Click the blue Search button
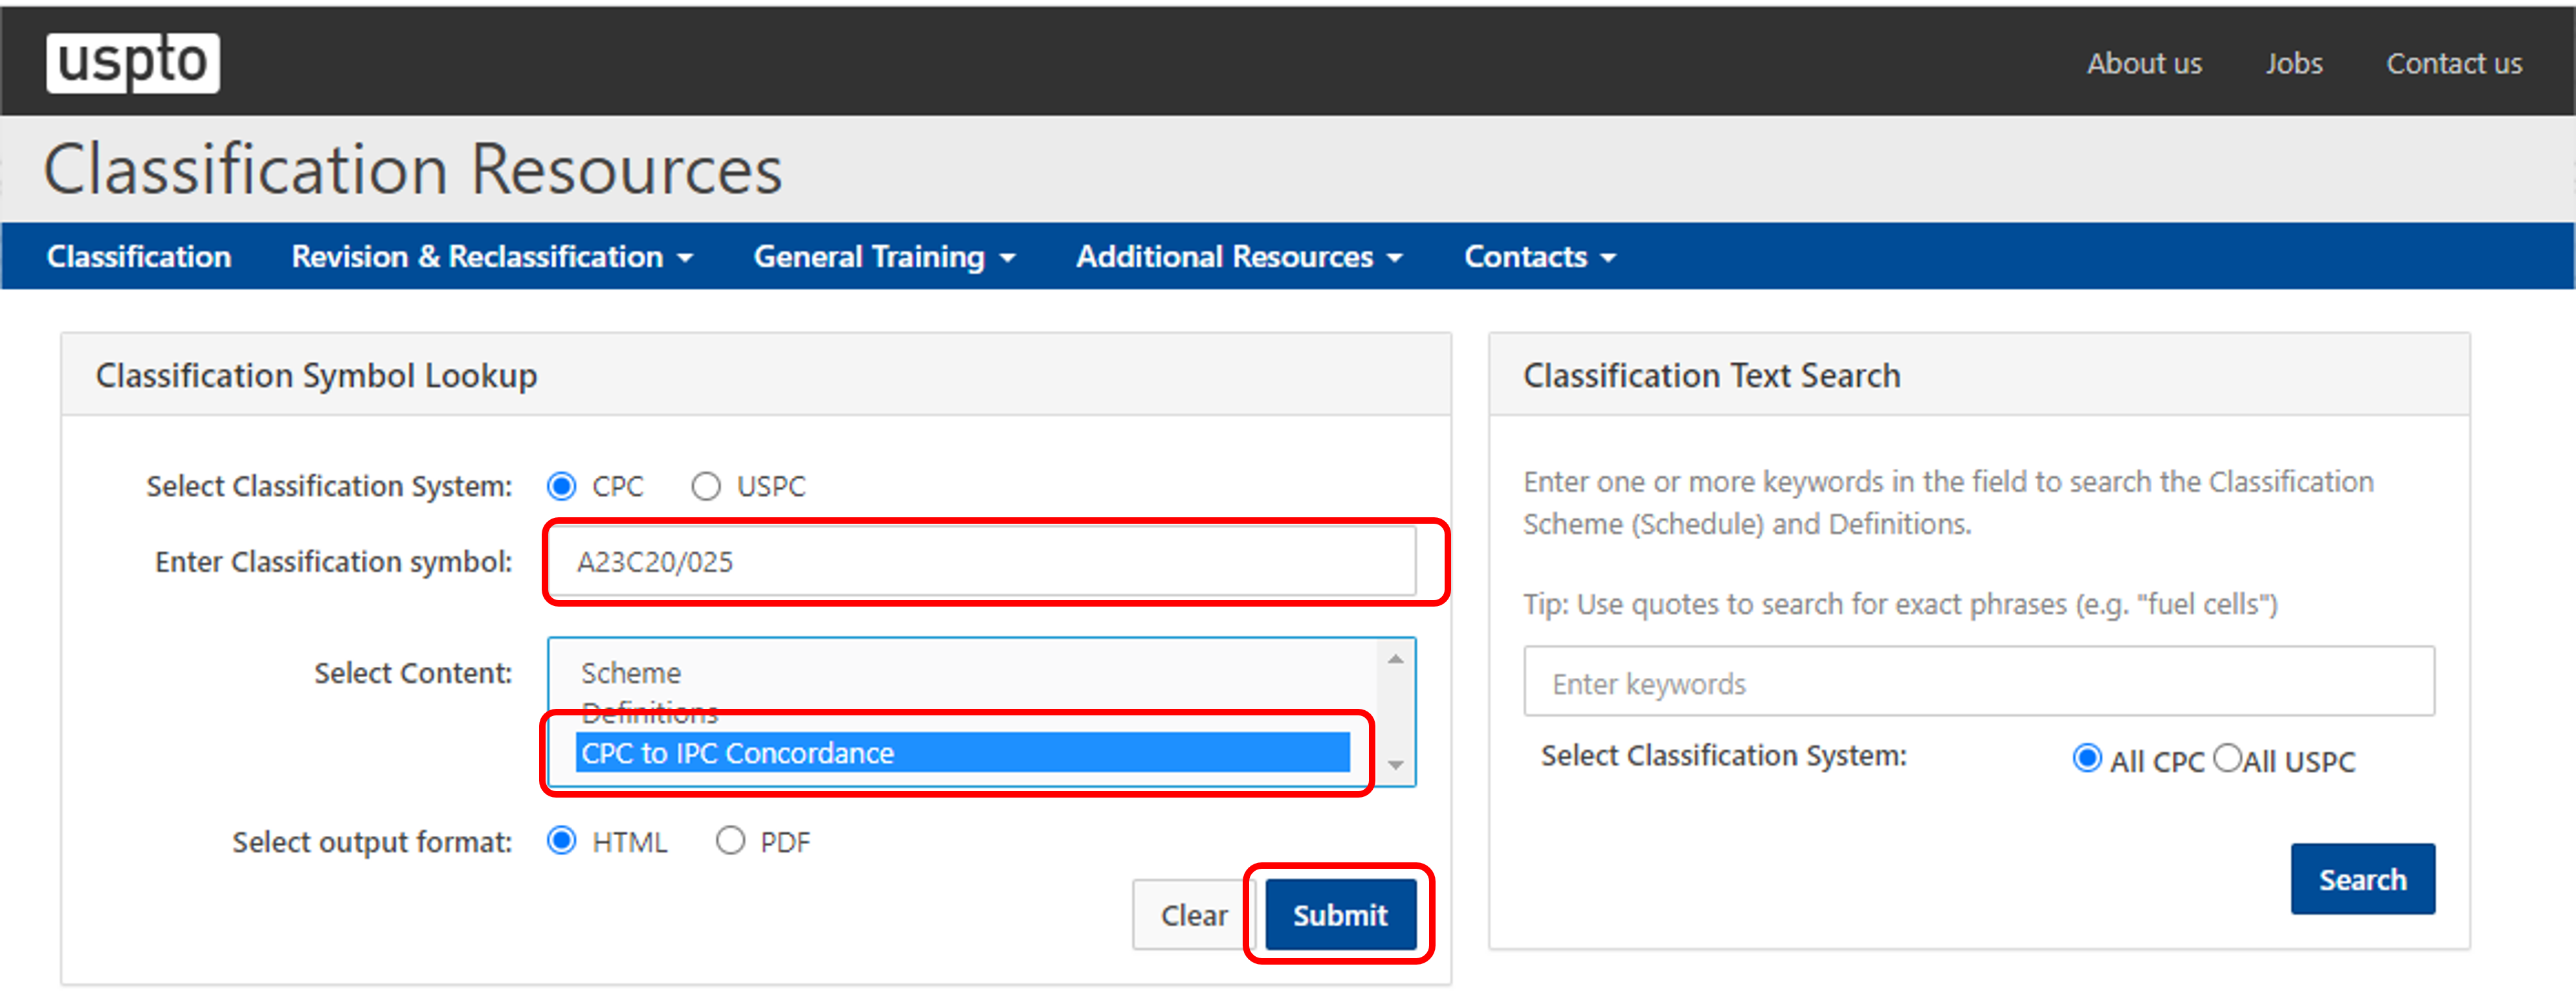 click(2362, 879)
